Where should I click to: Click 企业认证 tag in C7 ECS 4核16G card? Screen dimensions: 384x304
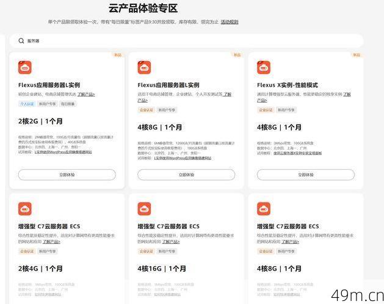click(x=146, y=251)
